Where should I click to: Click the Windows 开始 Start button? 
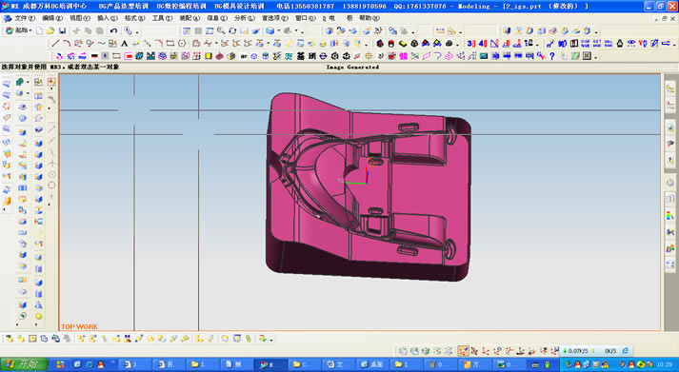click(24, 364)
